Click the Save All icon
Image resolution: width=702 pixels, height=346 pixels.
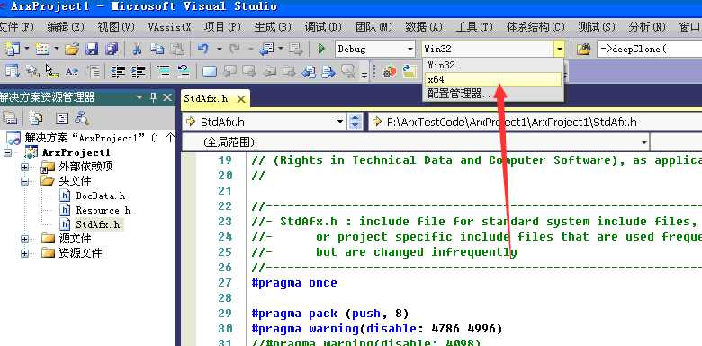[x=112, y=49]
